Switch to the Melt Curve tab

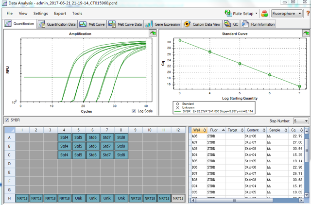tap(92, 24)
